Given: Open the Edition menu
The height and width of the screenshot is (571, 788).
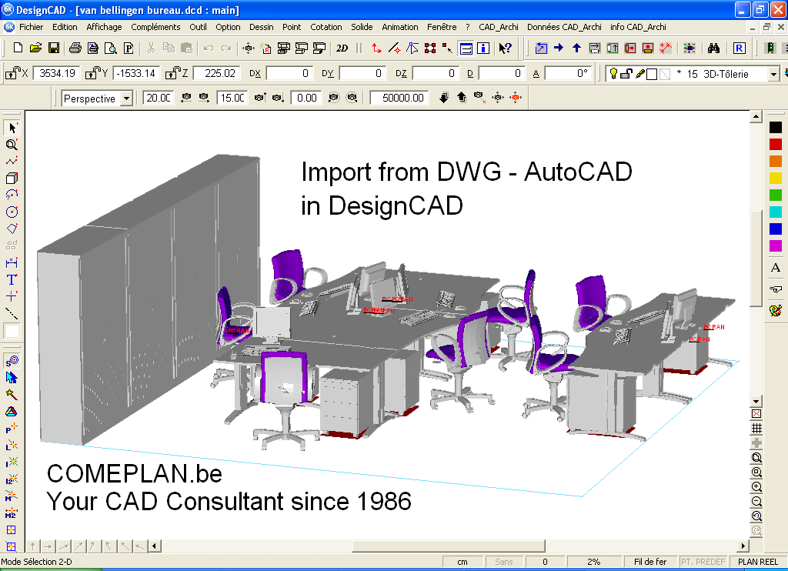Looking at the screenshot, I should [65, 27].
